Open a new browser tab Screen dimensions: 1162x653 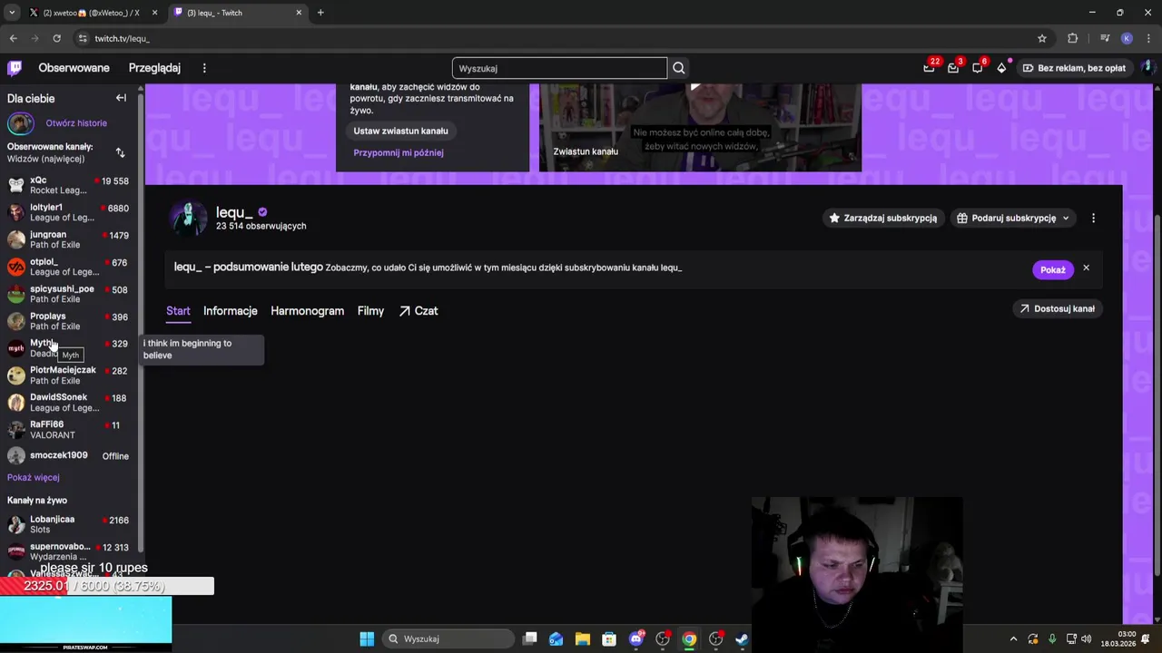pos(320,13)
